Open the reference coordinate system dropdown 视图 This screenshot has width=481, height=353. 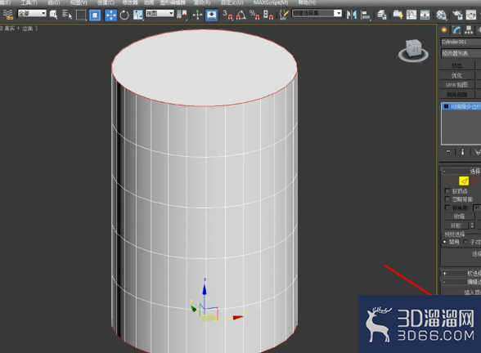coord(160,13)
